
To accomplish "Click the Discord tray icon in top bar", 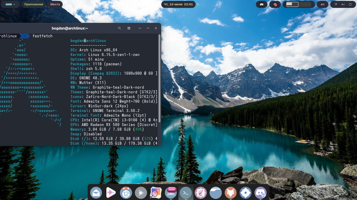I will (x=262, y=4).
